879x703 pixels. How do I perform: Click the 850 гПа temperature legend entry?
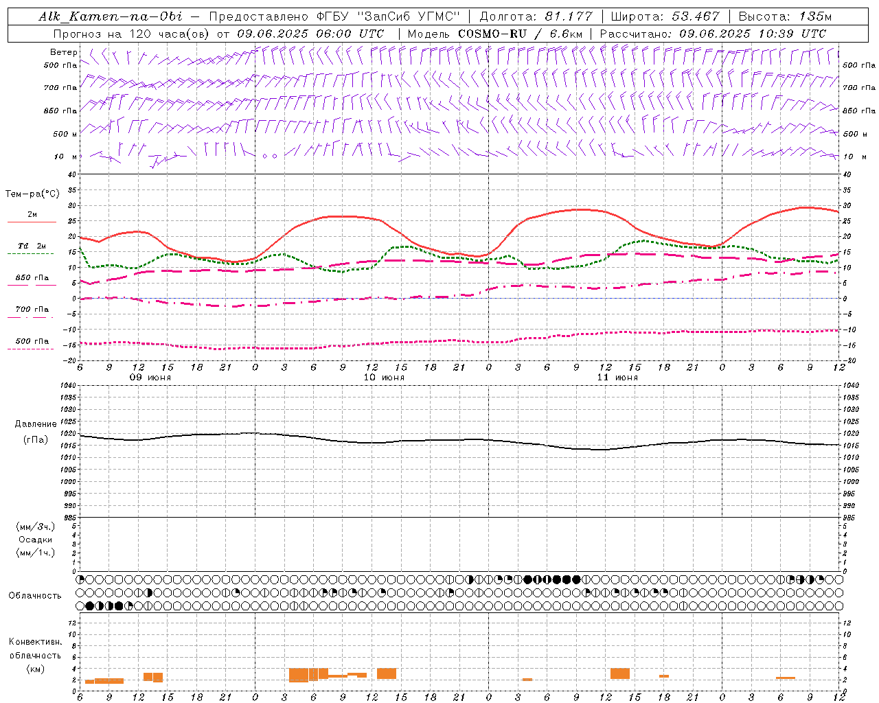point(32,278)
